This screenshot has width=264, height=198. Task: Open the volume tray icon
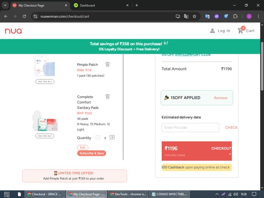[x=236, y=194]
